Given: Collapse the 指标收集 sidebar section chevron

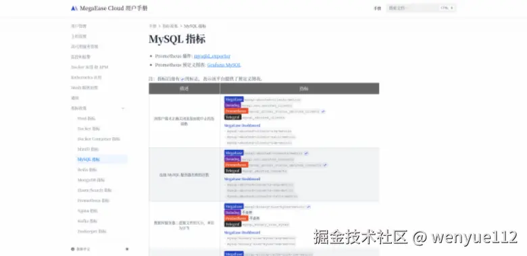Looking at the screenshot, I should point(123,108).
